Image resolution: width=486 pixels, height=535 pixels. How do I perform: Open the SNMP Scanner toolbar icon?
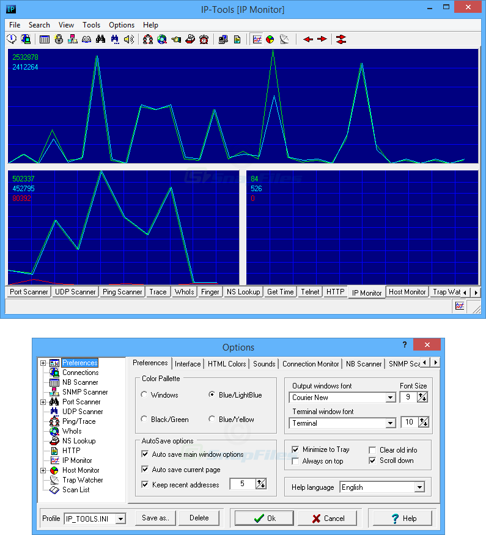tap(72, 39)
